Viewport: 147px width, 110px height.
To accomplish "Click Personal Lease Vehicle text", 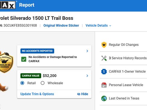I will coord(126,85).
